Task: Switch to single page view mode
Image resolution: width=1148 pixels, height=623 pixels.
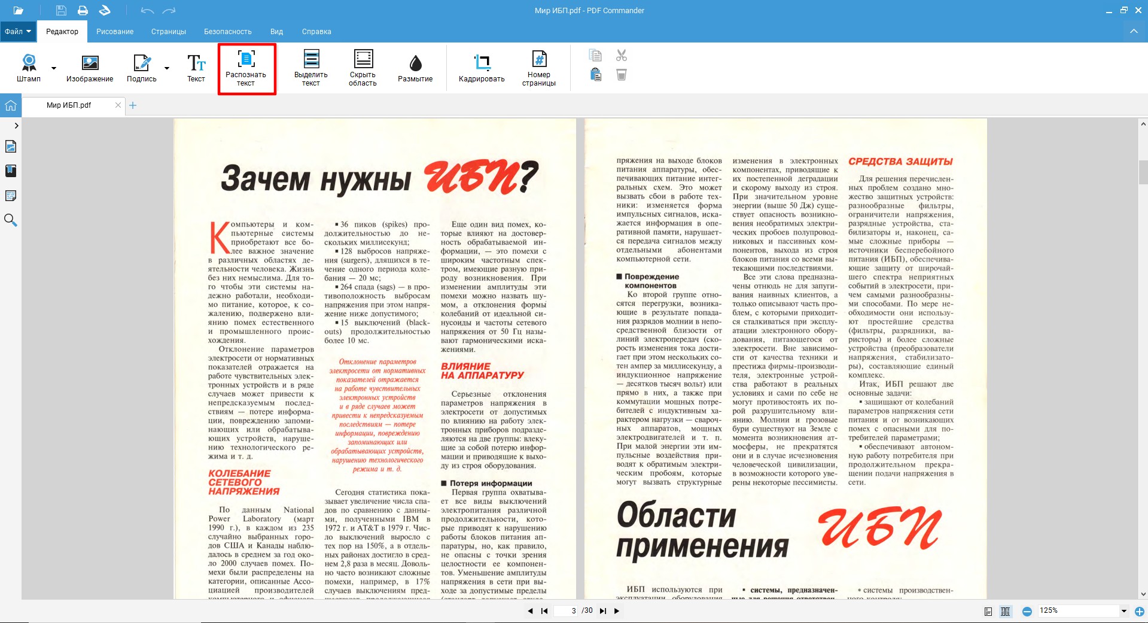Action: pos(988,611)
